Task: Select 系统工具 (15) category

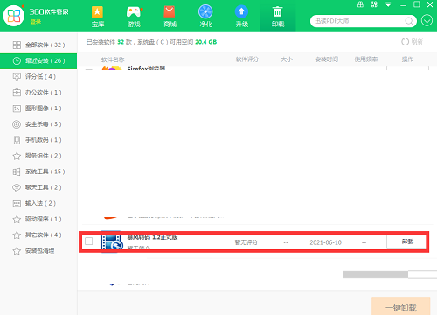Action: (x=38, y=171)
